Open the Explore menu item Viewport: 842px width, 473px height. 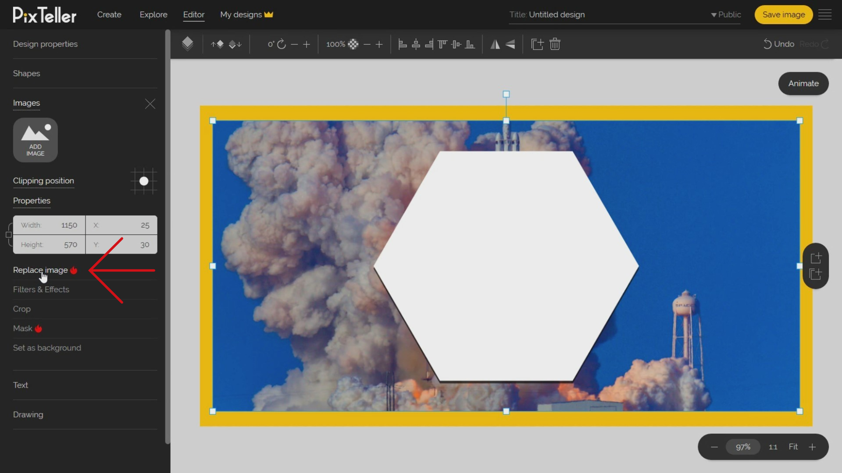coord(153,14)
